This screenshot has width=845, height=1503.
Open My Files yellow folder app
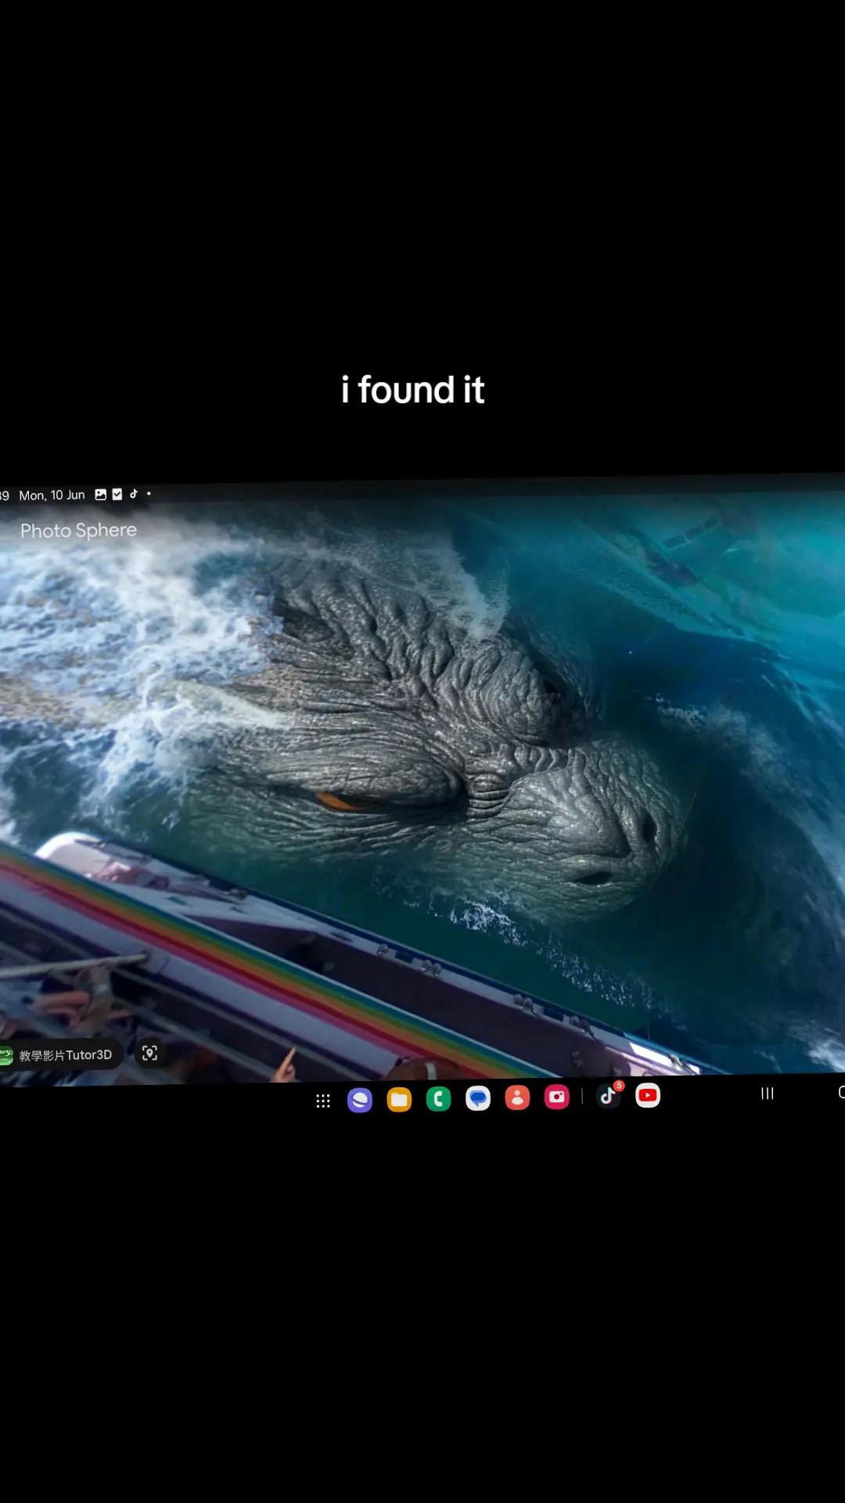pos(399,1100)
